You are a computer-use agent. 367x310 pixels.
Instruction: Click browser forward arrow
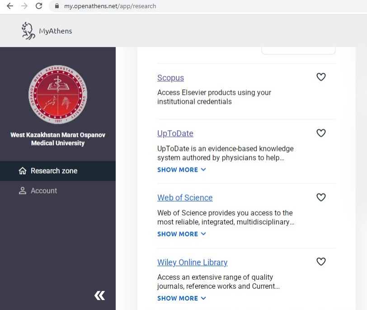pyautogui.click(x=24, y=6)
